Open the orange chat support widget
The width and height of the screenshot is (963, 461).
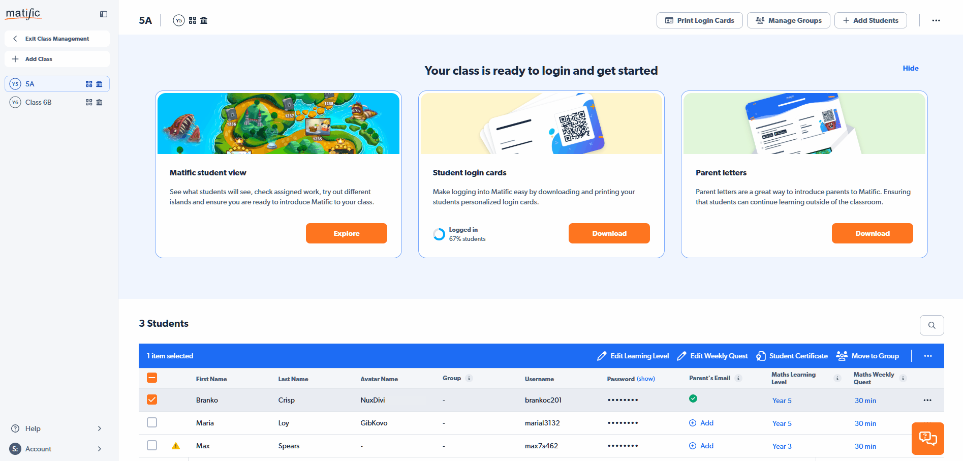pos(928,439)
